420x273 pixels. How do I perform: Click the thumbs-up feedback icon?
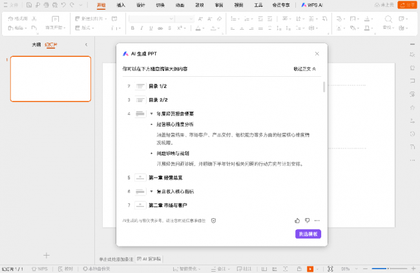point(297,221)
